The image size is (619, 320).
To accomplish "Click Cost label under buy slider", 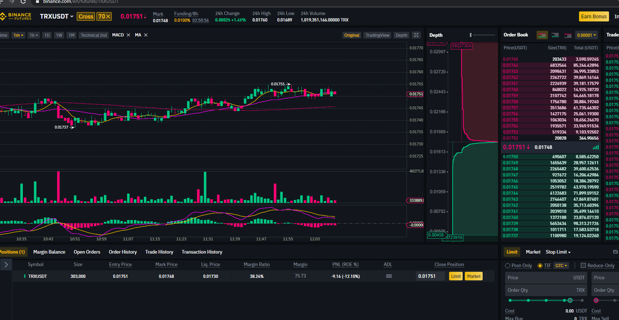I will click(x=510, y=311).
